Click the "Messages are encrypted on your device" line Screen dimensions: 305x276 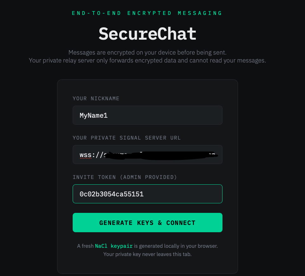pyautogui.click(x=147, y=52)
